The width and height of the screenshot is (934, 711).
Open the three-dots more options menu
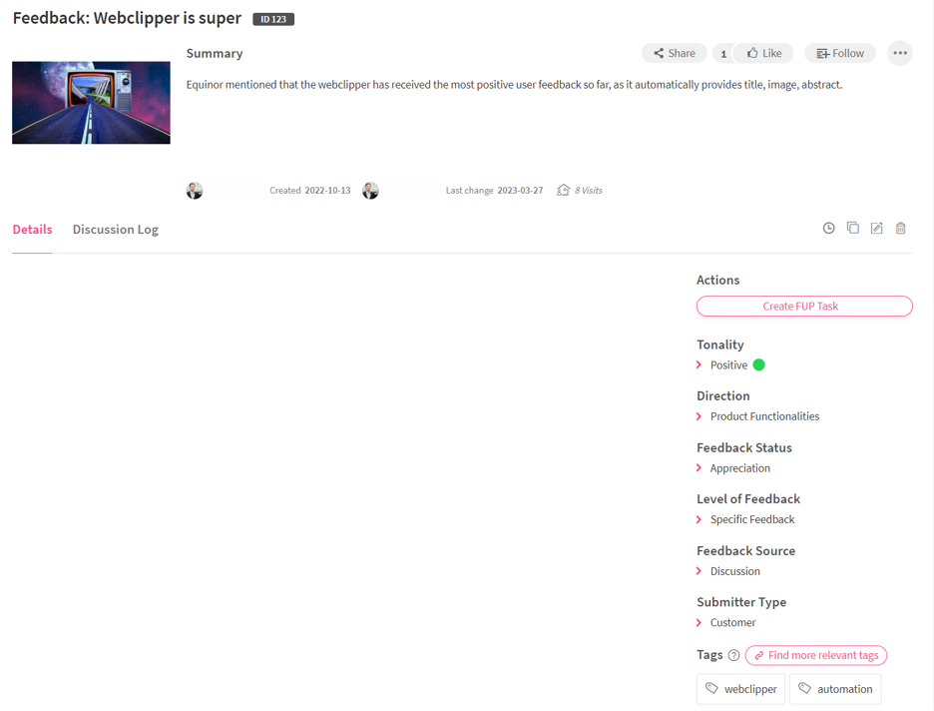899,53
